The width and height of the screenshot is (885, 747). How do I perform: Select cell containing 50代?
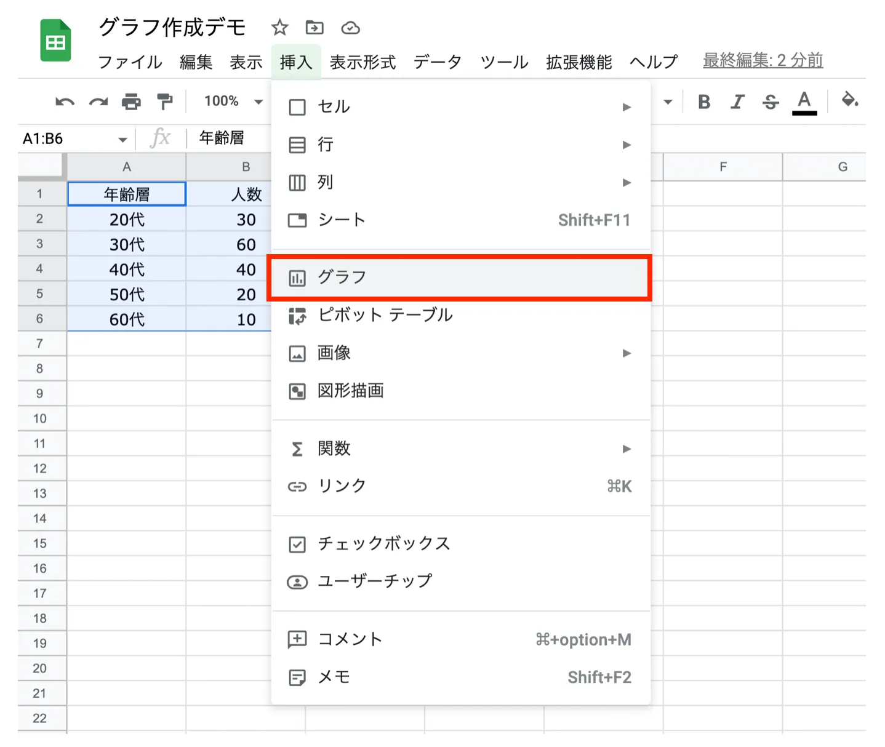[126, 294]
